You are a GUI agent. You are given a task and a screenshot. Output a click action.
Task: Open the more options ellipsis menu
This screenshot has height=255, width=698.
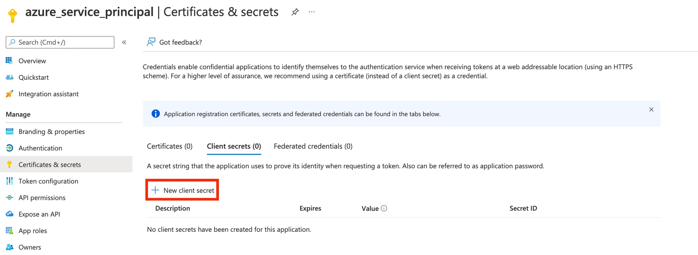312,12
